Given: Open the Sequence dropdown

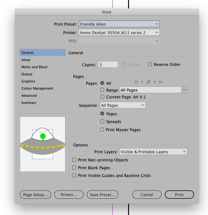Looking at the screenshot, I should tap(123, 105).
